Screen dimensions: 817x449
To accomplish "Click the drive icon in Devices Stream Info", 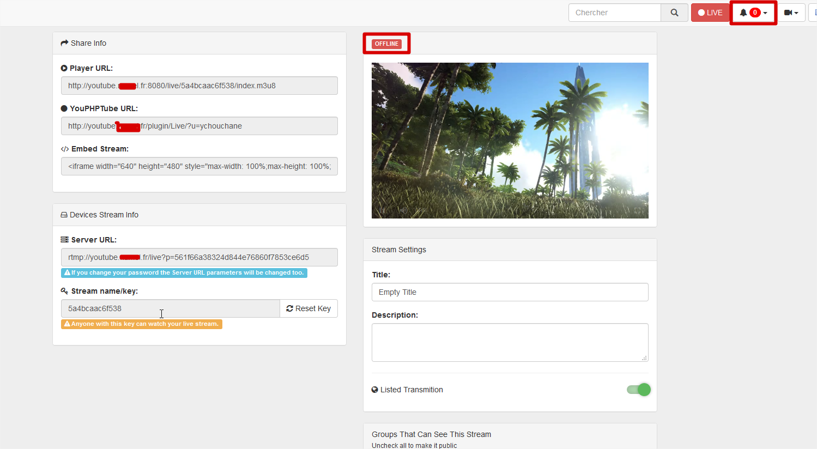I will click(x=64, y=215).
